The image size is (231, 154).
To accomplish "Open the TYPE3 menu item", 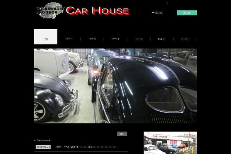I will (x=115, y=39).
